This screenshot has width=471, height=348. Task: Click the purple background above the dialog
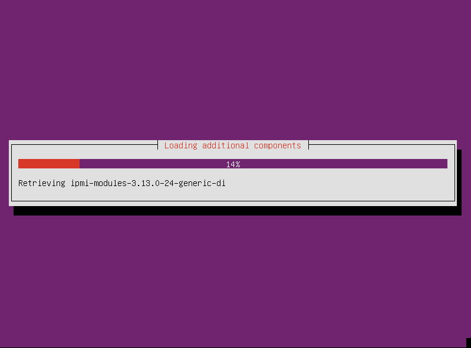[x=236, y=70]
